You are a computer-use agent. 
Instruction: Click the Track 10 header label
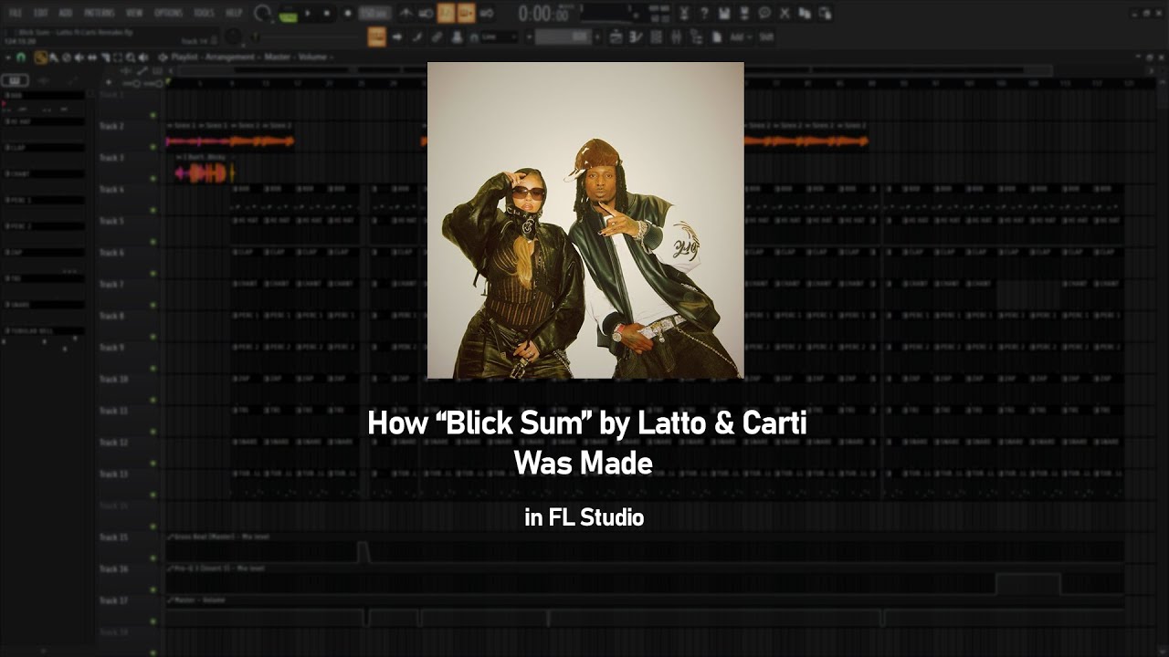[x=113, y=379]
